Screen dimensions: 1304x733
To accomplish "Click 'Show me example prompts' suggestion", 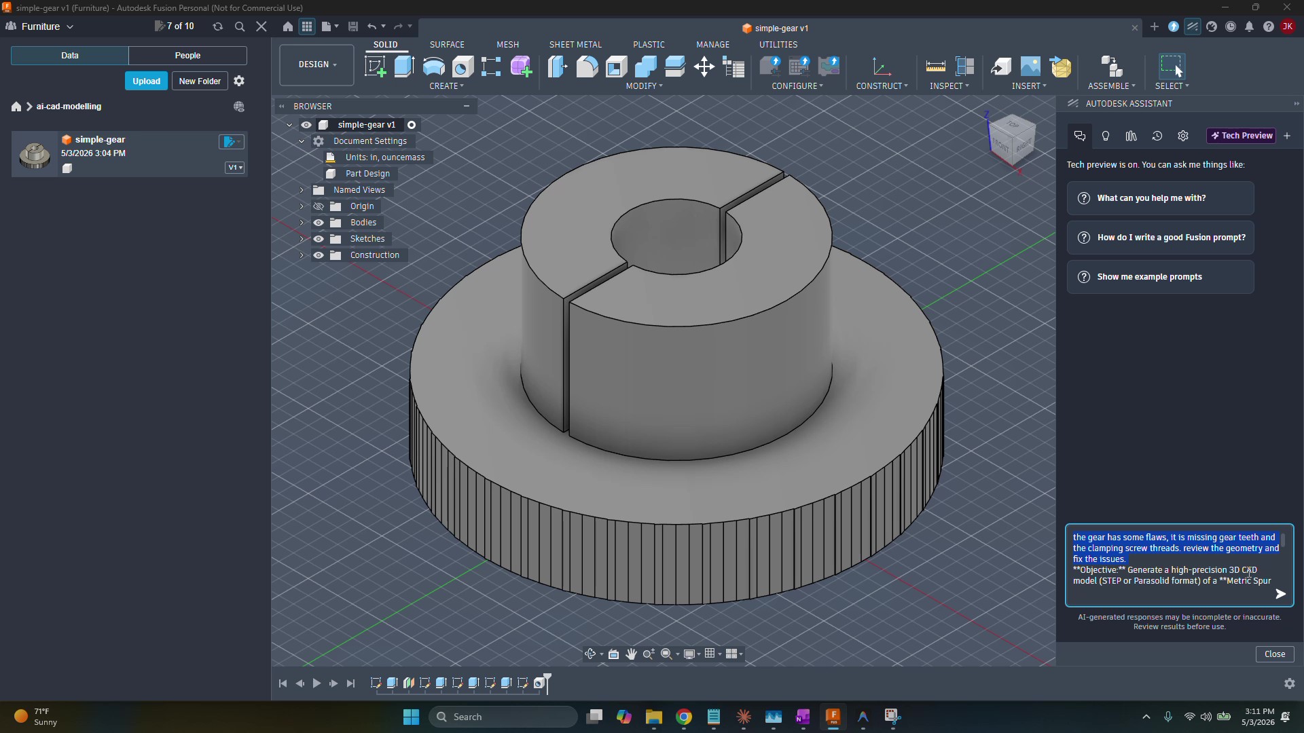I will point(1161,277).
